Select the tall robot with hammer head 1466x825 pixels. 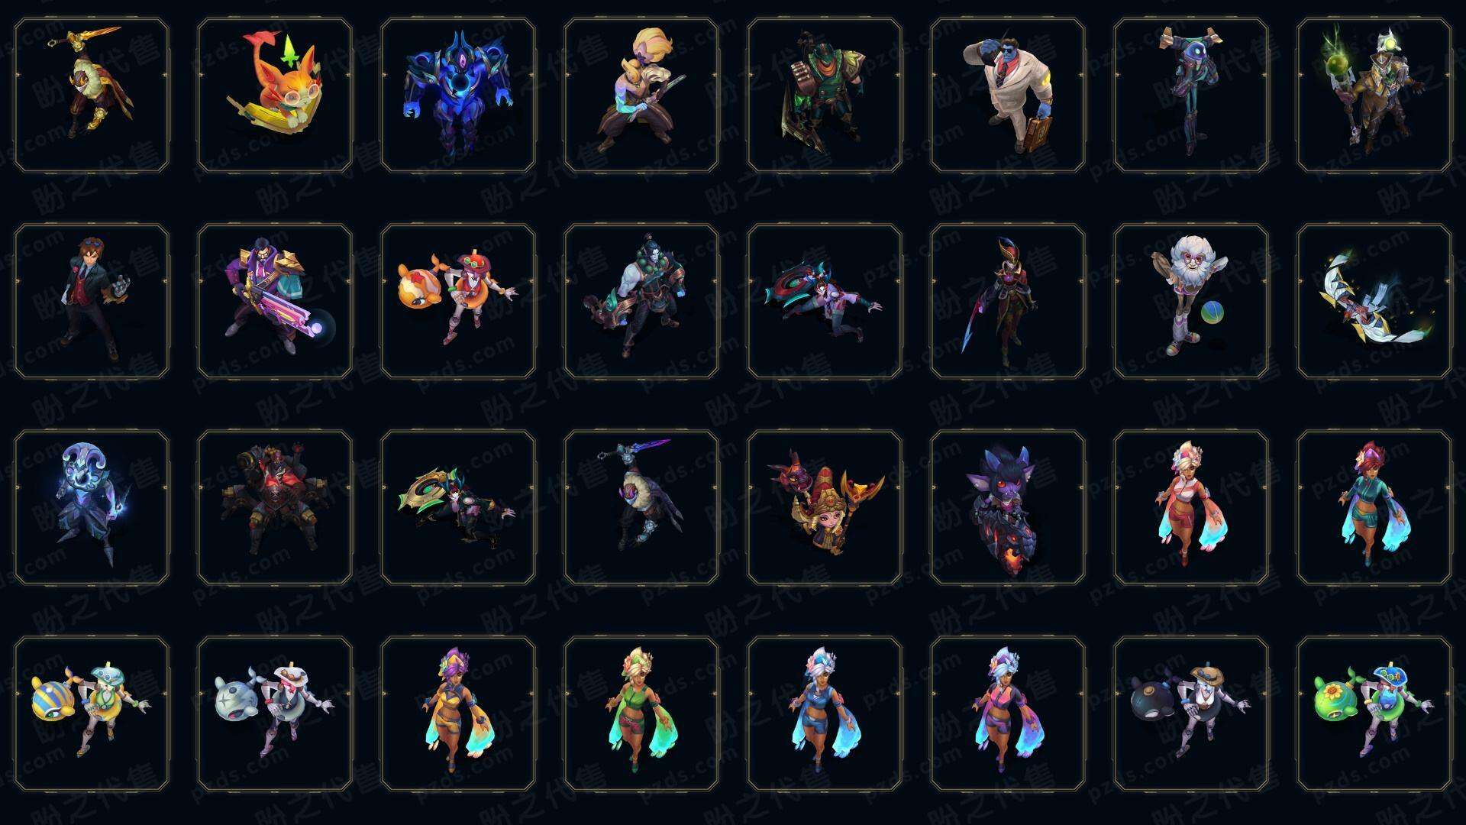point(1191,95)
